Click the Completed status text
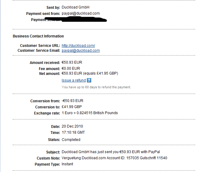218x172 pixels. 71,140
